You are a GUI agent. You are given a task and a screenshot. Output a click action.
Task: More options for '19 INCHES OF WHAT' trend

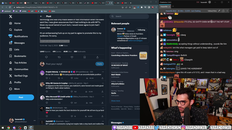[x=146, y=64]
